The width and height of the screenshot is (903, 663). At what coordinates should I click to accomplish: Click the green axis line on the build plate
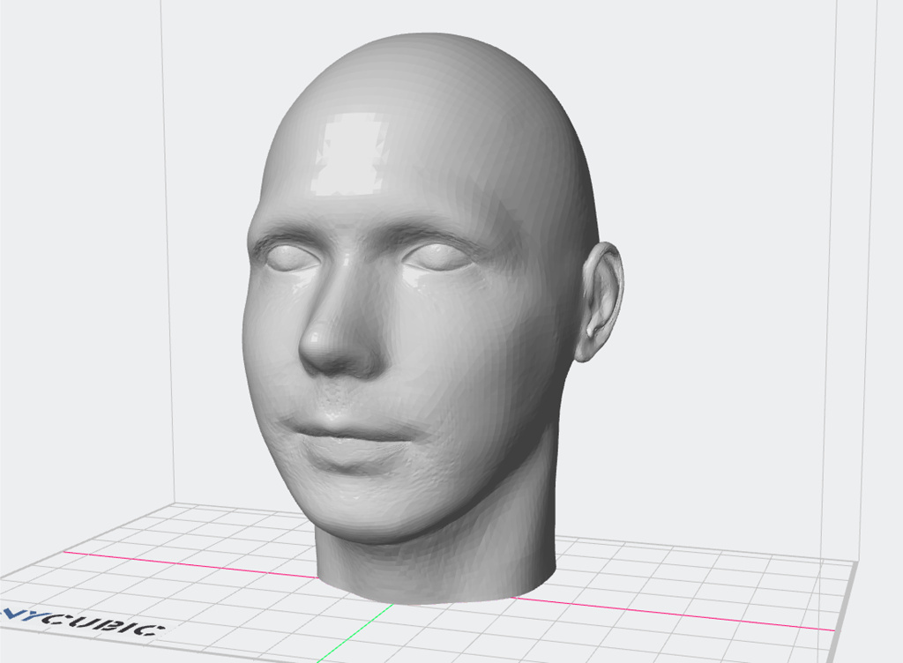pyautogui.click(x=353, y=633)
